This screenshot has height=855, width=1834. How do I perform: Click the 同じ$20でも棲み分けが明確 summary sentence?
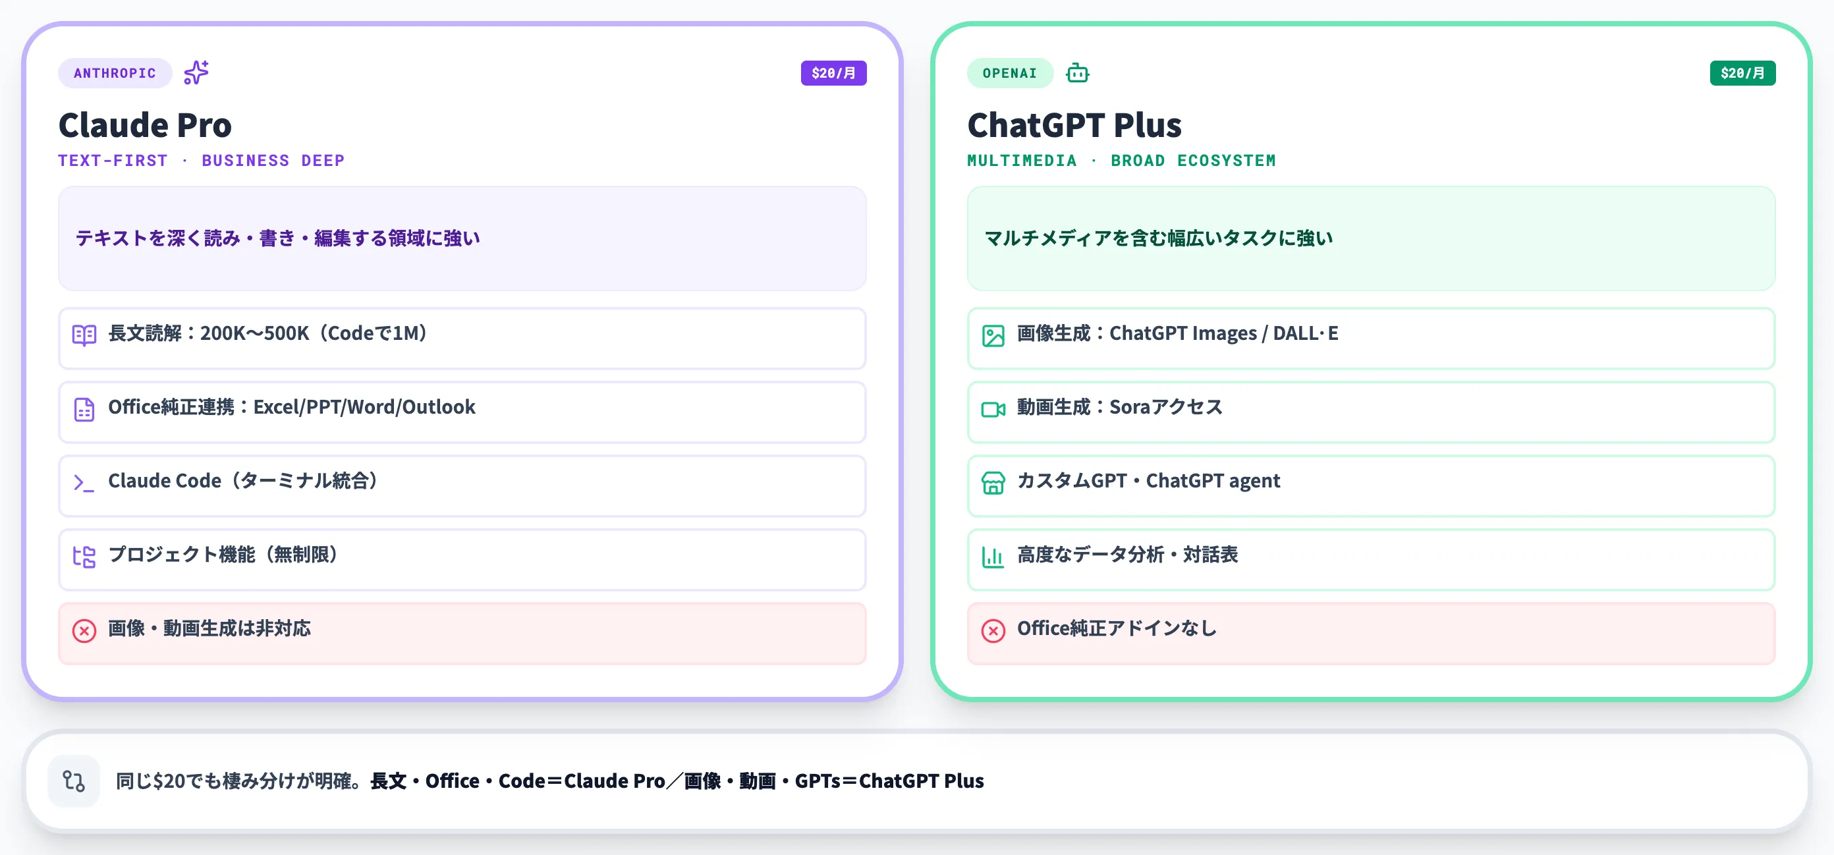click(549, 781)
